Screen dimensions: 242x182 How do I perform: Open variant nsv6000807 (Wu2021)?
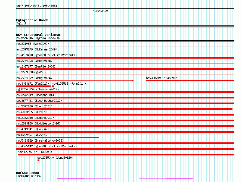click(32, 135)
